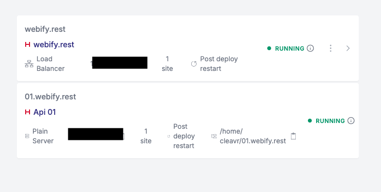Click the Hetzner logo beside Api 01
381x192 pixels.
28,112
